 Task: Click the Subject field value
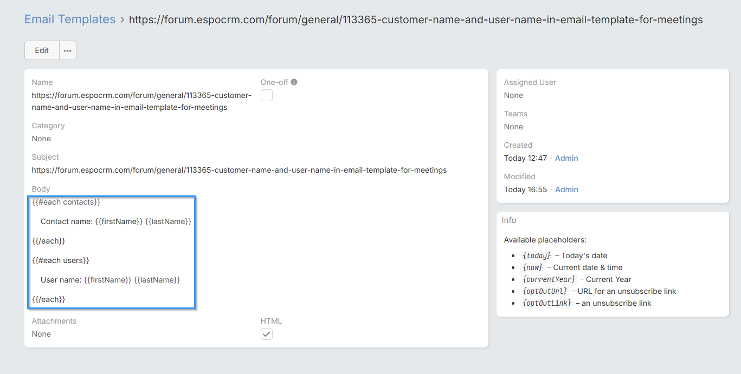tap(239, 170)
